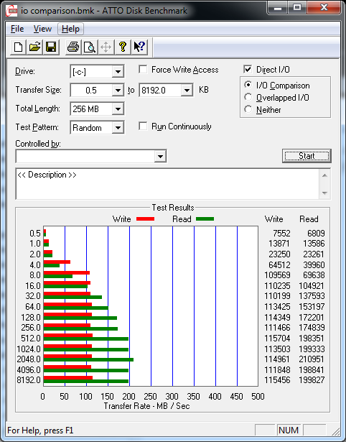
Task: Open the View menu
Action: point(42,29)
